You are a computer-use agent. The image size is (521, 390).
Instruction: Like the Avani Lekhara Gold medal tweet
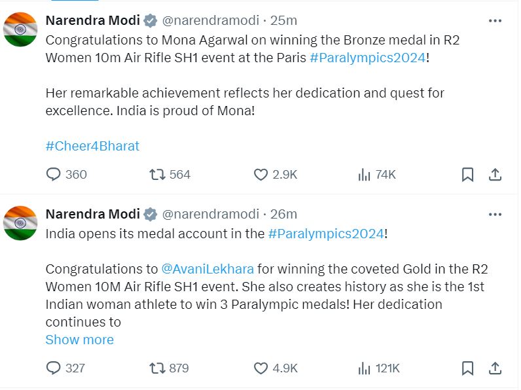260,368
